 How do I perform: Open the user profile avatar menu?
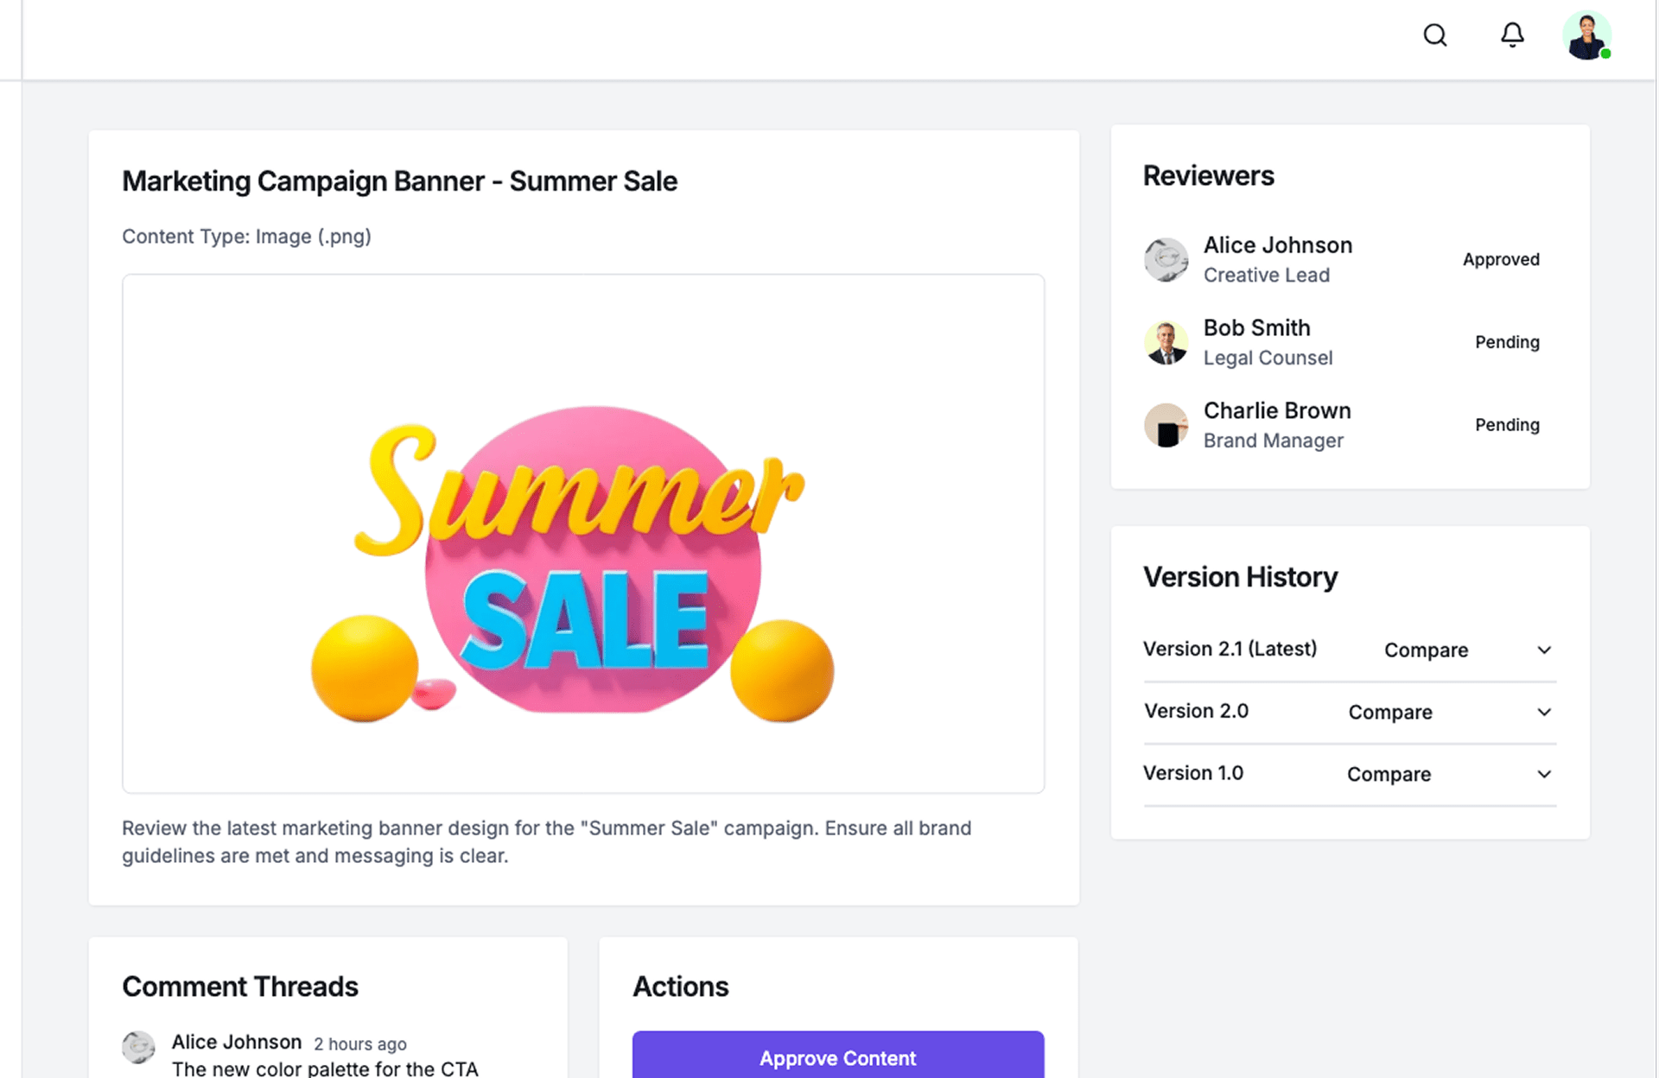(1586, 36)
